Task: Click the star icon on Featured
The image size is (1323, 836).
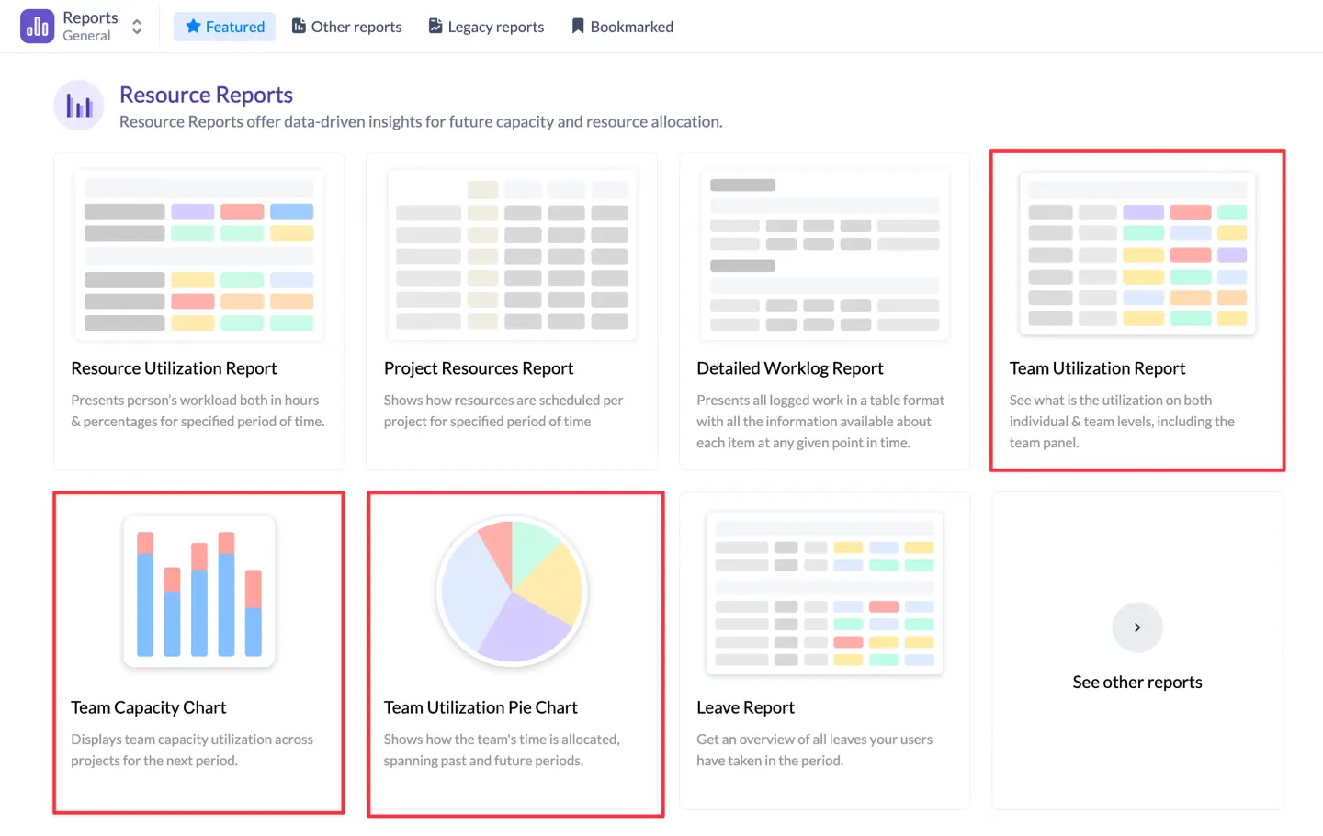Action: [193, 27]
